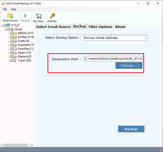This screenshot has width=163, height=152.
Task: Toggle the Sent Mail (1) checkbox
Action: [x=12, y=49]
